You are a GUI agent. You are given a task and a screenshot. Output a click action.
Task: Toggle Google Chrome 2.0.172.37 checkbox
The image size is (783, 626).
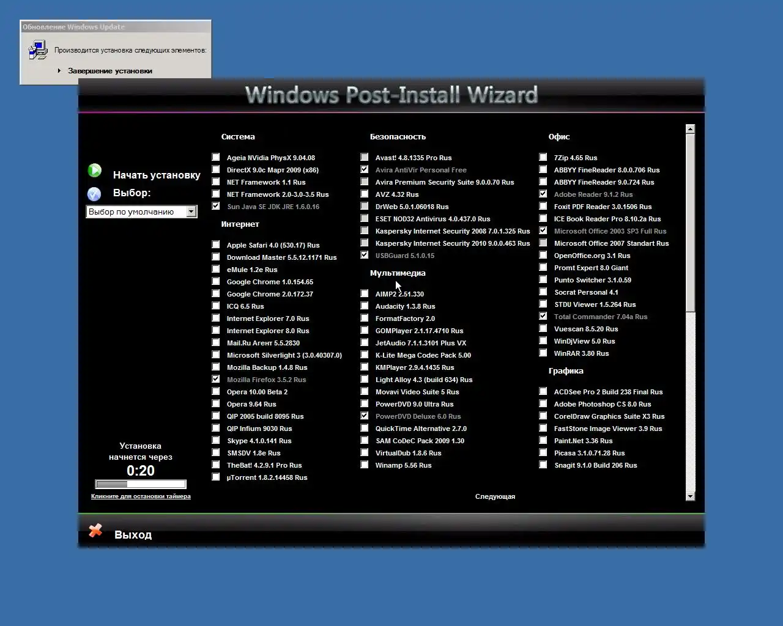tap(216, 293)
